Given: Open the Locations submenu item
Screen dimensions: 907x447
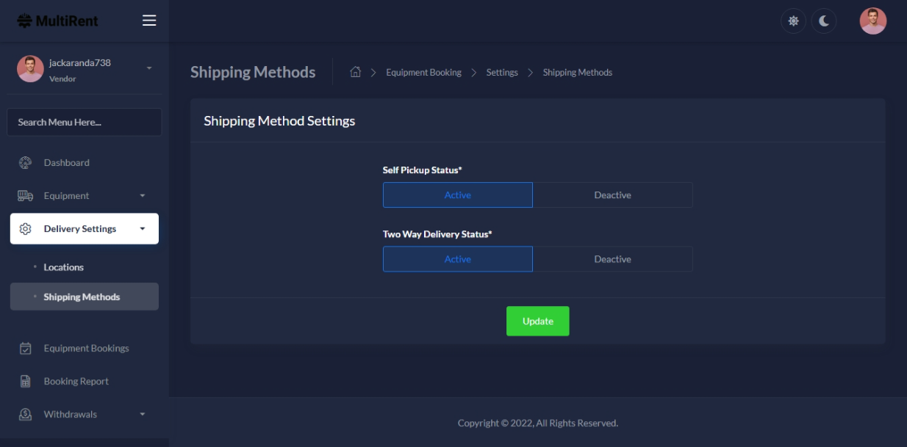Looking at the screenshot, I should (x=63, y=267).
